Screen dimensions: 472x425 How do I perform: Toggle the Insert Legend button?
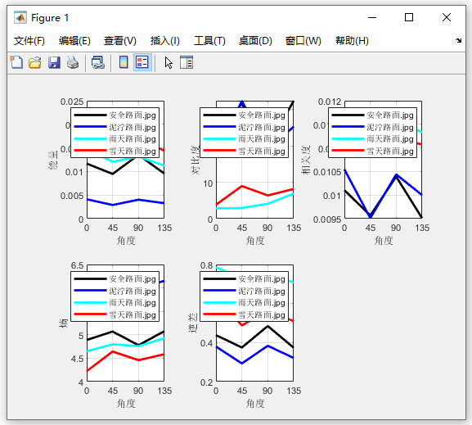click(x=142, y=62)
